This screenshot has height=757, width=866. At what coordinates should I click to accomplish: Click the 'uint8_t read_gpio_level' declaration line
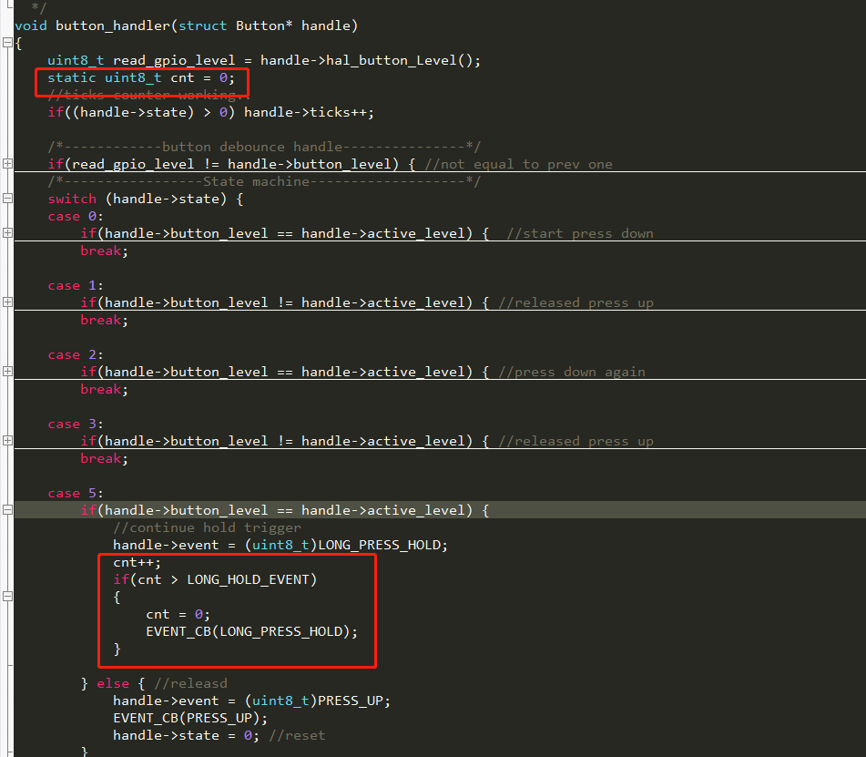pyautogui.click(x=264, y=60)
